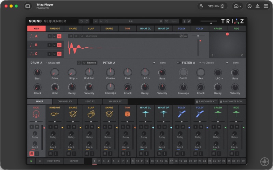Open the Slop knob dropdown arrow
This screenshot has width=273, height=170.
click(77, 79)
